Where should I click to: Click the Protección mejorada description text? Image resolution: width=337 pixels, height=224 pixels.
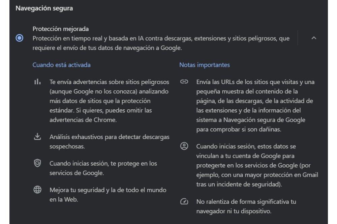click(x=161, y=43)
